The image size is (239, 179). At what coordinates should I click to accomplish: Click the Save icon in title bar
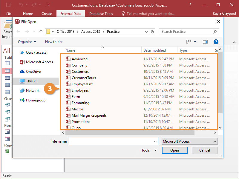coord(8,5)
